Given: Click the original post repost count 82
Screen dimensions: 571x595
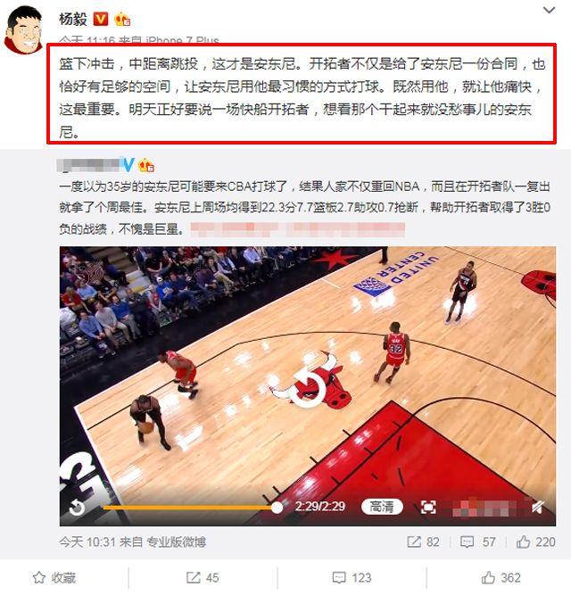Looking at the screenshot, I should [x=424, y=541].
